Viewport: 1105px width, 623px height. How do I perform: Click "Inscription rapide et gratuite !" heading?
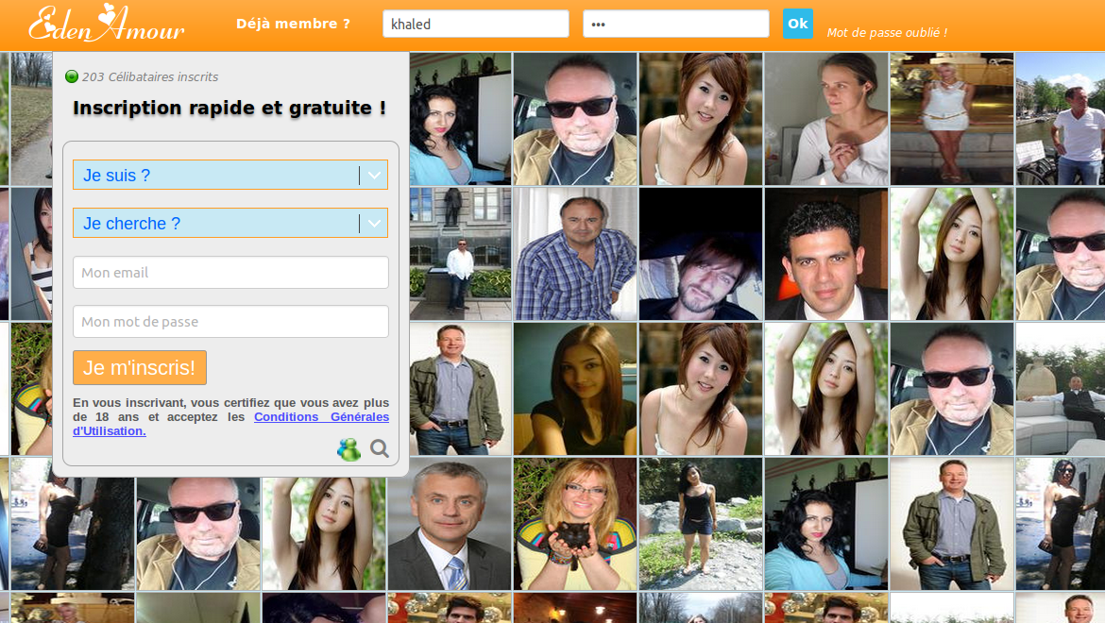[x=229, y=108]
